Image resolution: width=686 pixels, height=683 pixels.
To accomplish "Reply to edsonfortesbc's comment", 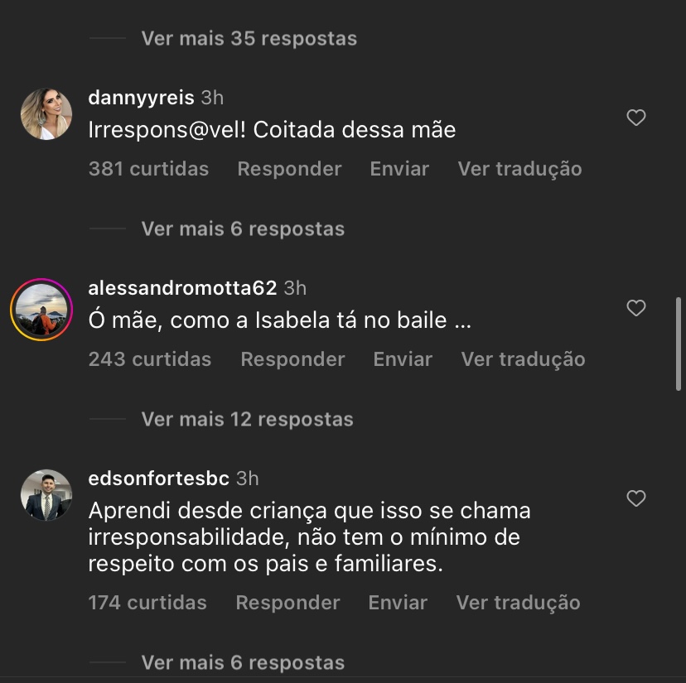I will click(x=287, y=603).
